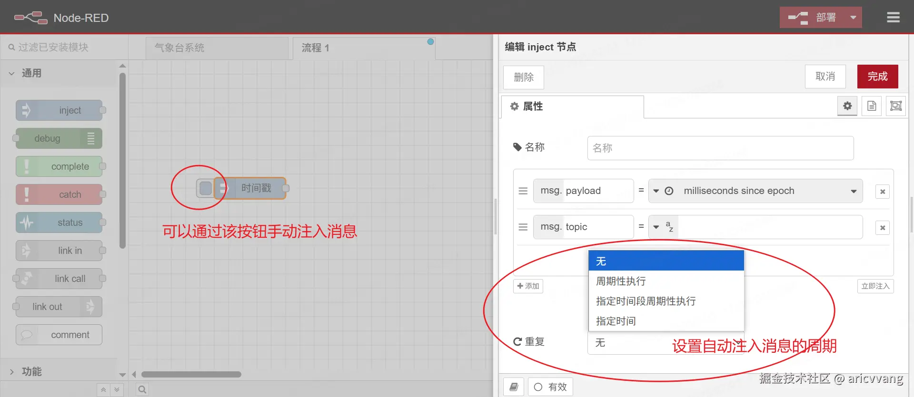The width and height of the screenshot is (914, 397).
Task: Open the node appearance settings icon
Action: [896, 106]
